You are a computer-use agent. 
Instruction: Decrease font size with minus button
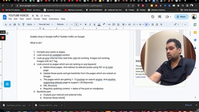click(72, 24)
